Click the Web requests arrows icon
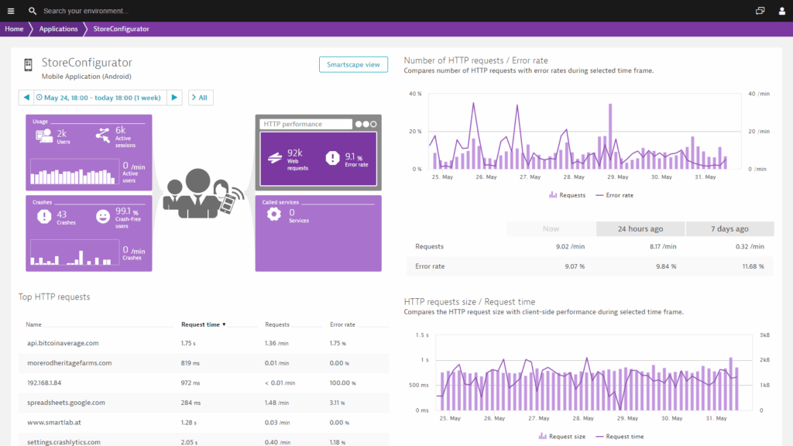The width and height of the screenshot is (793, 446). (x=274, y=158)
